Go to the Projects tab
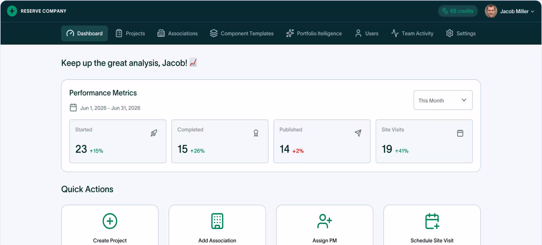 [x=130, y=33]
